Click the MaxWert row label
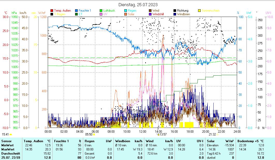 [x=8, y=149]
